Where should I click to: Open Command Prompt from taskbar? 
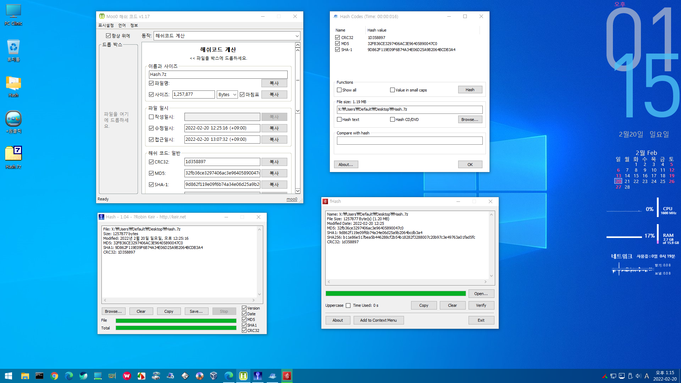[39, 376]
